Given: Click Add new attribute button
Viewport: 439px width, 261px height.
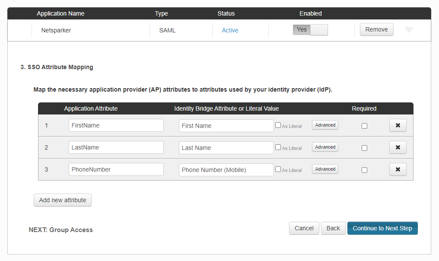Looking at the screenshot, I should 63,200.
